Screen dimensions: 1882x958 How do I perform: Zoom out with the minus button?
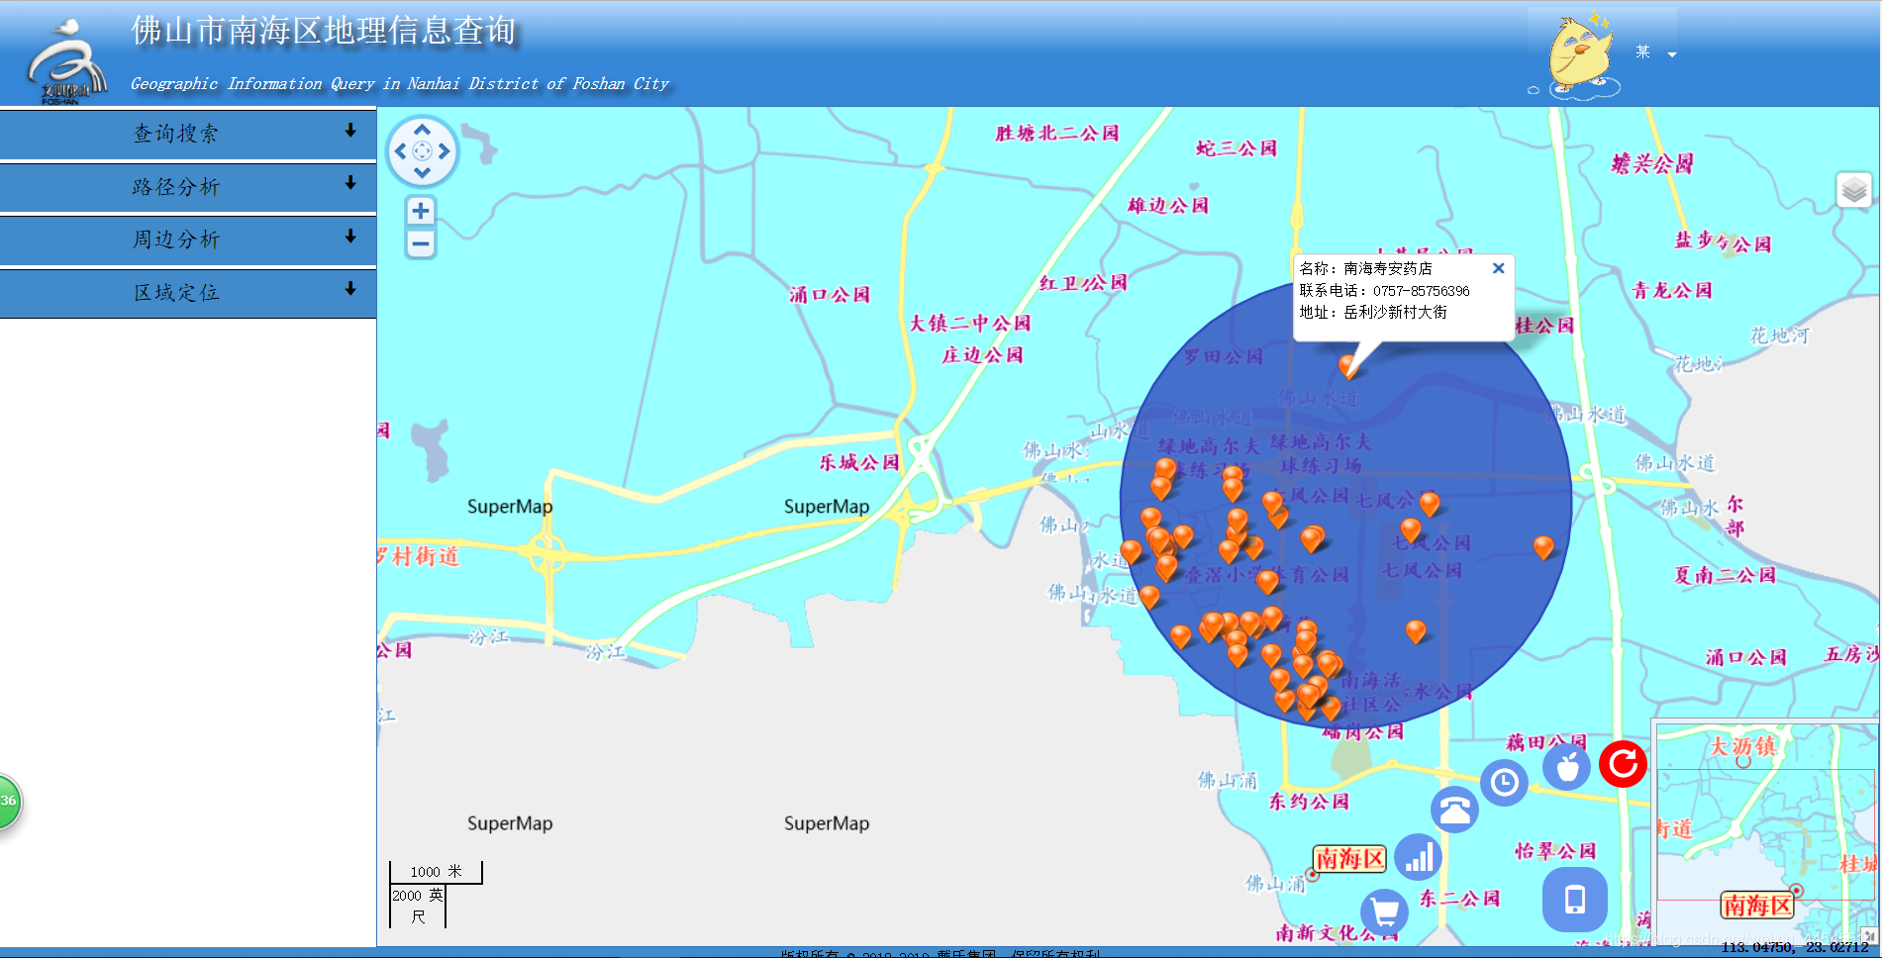click(x=421, y=243)
